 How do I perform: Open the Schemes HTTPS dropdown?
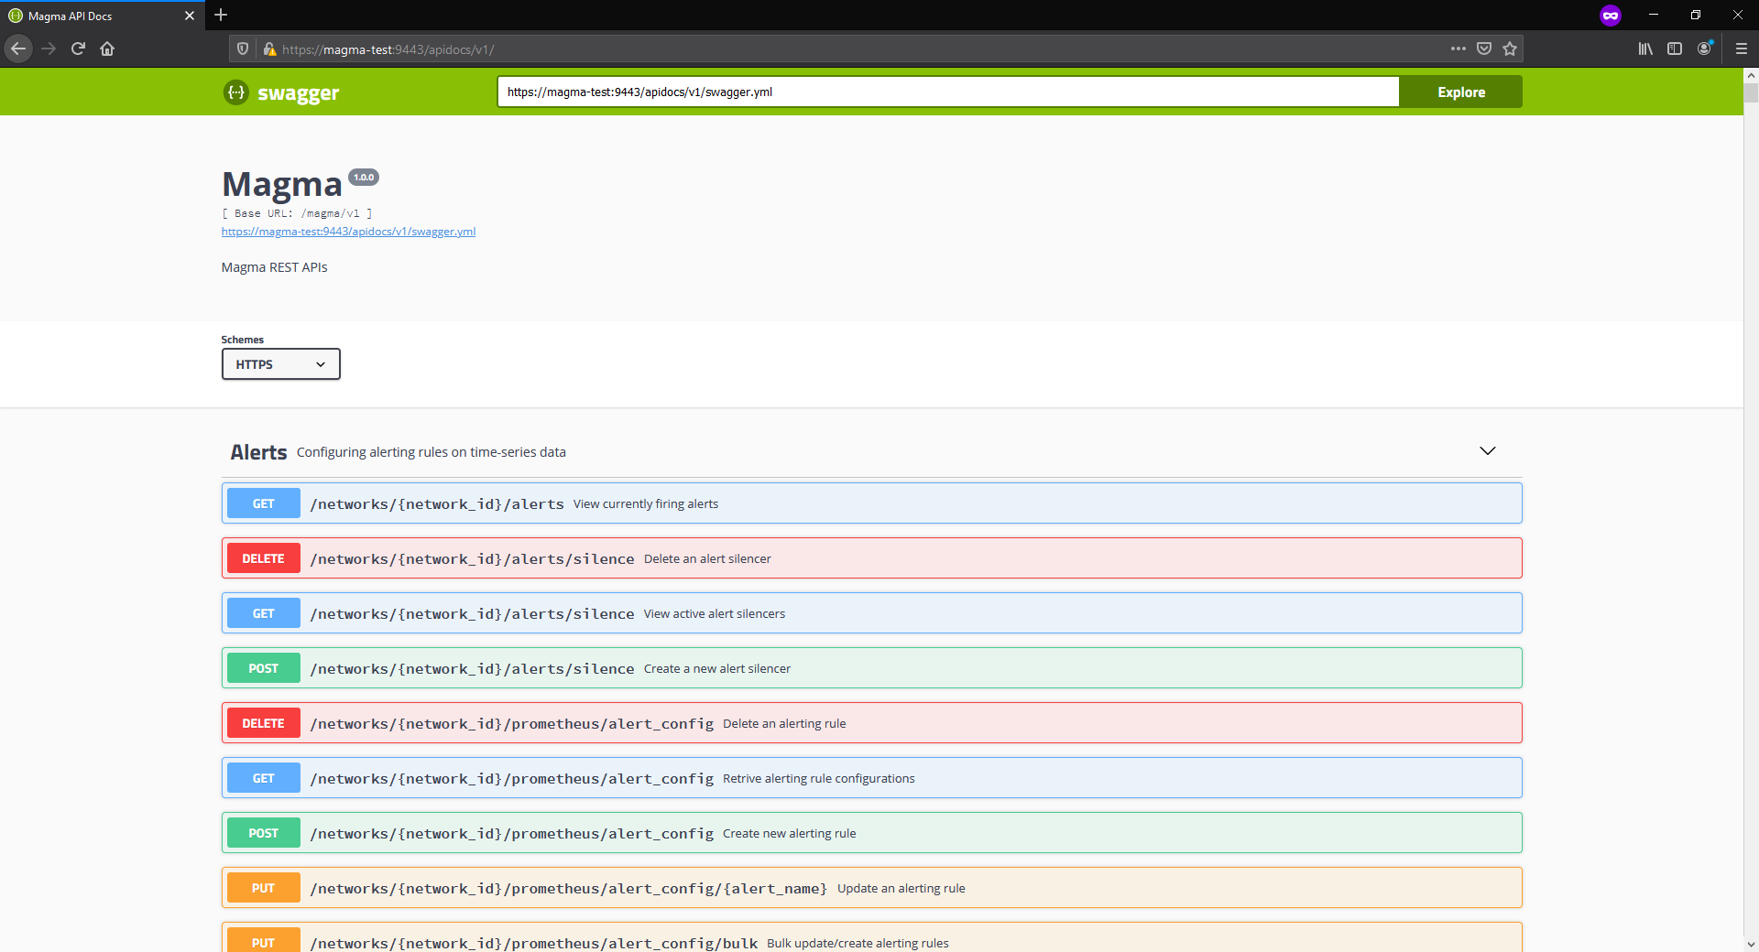tap(280, 364)
